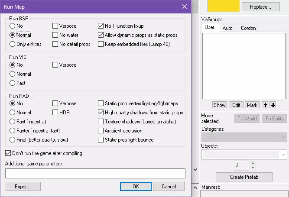
Task: Select Fast option under Run VIS
Action: pyautogui.click(x=13, y=83)
